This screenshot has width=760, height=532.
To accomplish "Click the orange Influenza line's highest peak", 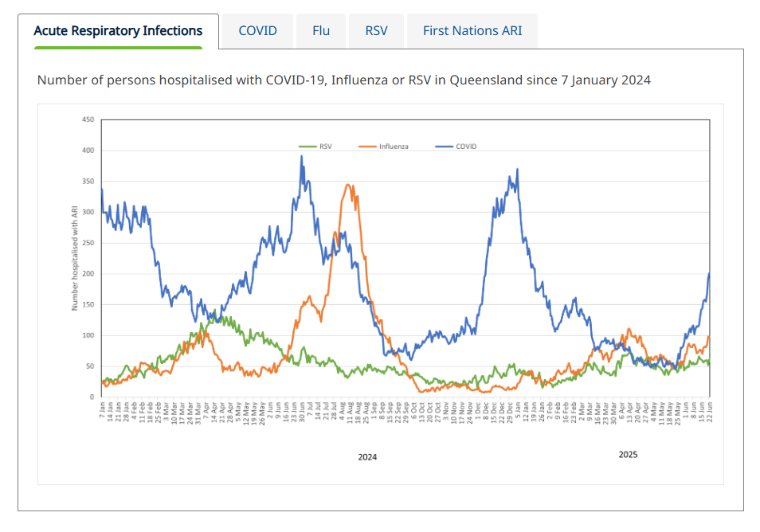I will click(x=348, y=186).
